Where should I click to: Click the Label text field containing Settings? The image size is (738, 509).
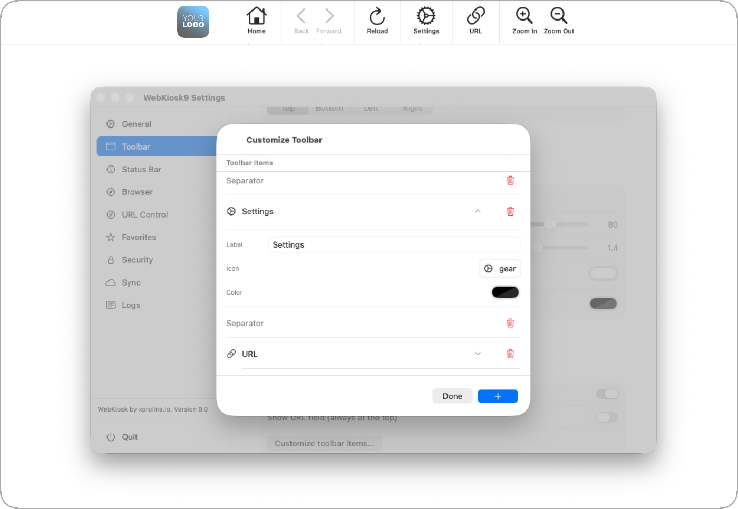point(394,245)
